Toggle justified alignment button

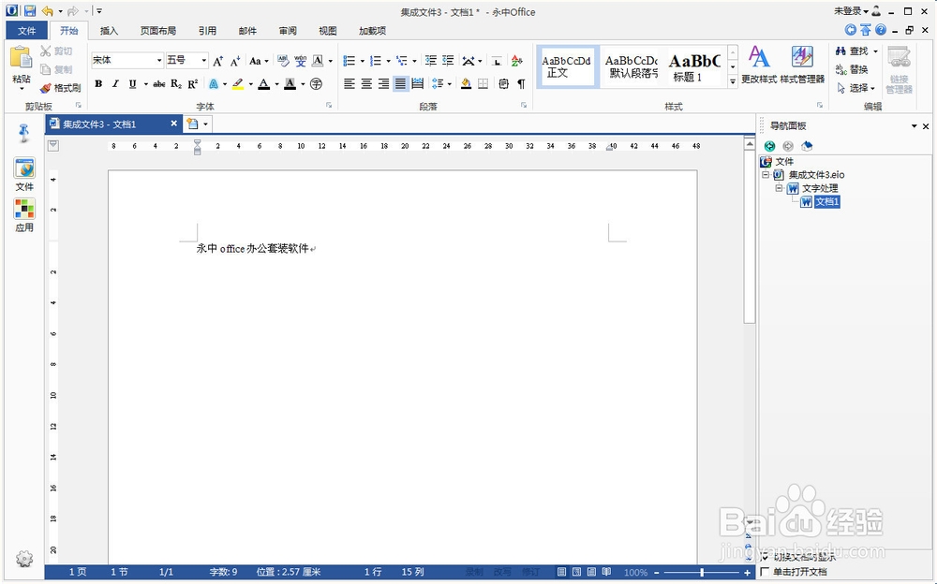click(400, 84)
